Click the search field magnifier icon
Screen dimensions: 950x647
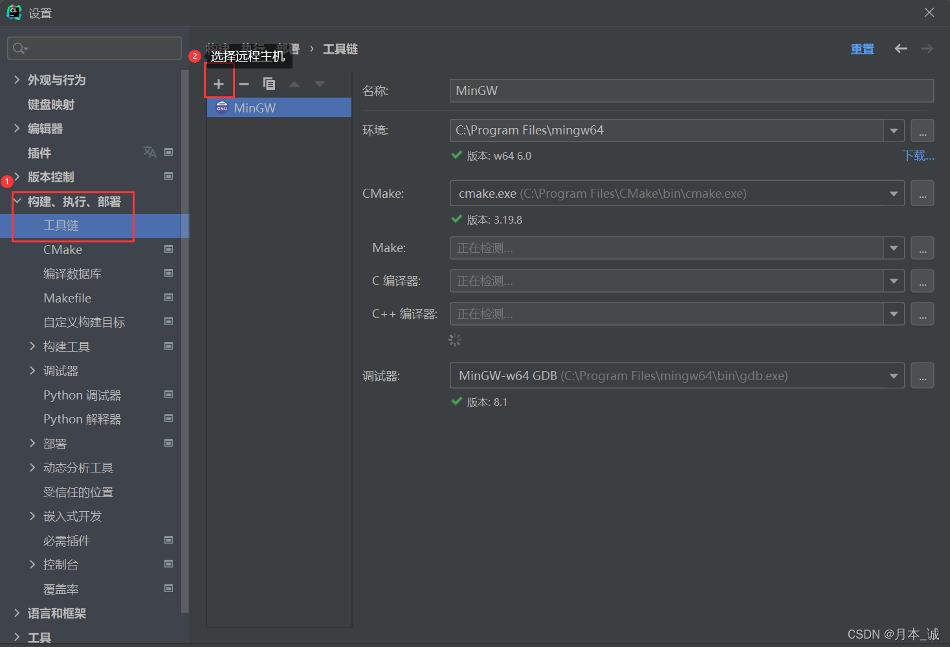(x=19, y=48)
